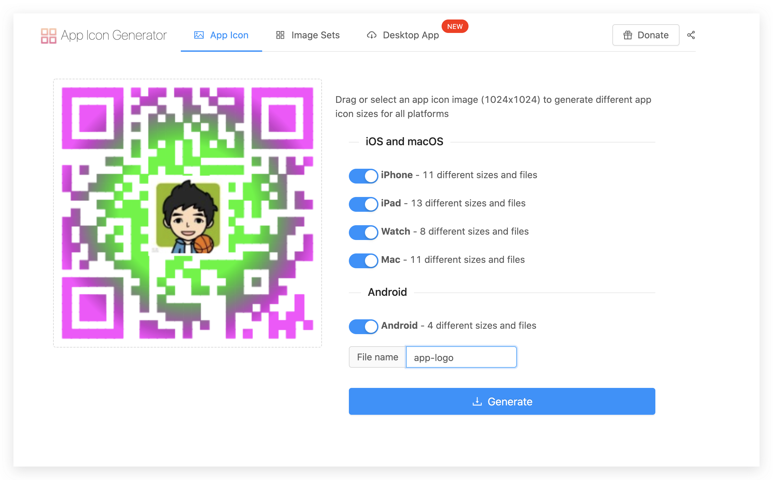Image resolution: width=773 pixels, height=480 pixels.
Task: Click the Generate button
Action: 502,401
